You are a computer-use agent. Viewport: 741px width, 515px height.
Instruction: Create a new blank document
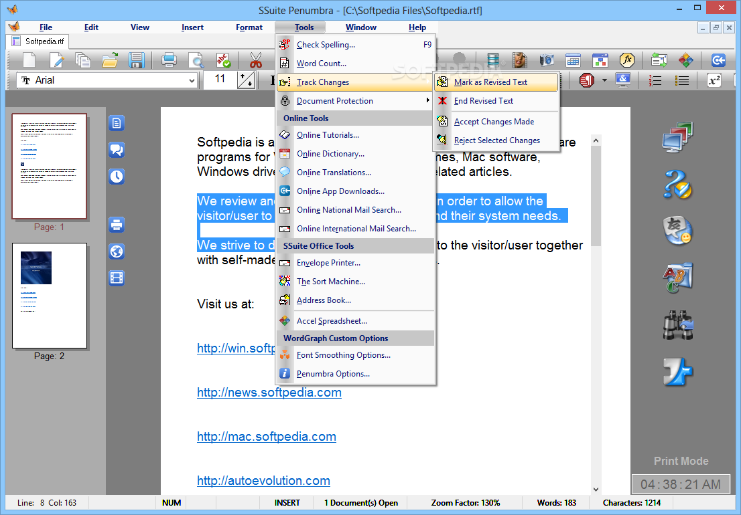pyautogui.click(x=29, y=60)
